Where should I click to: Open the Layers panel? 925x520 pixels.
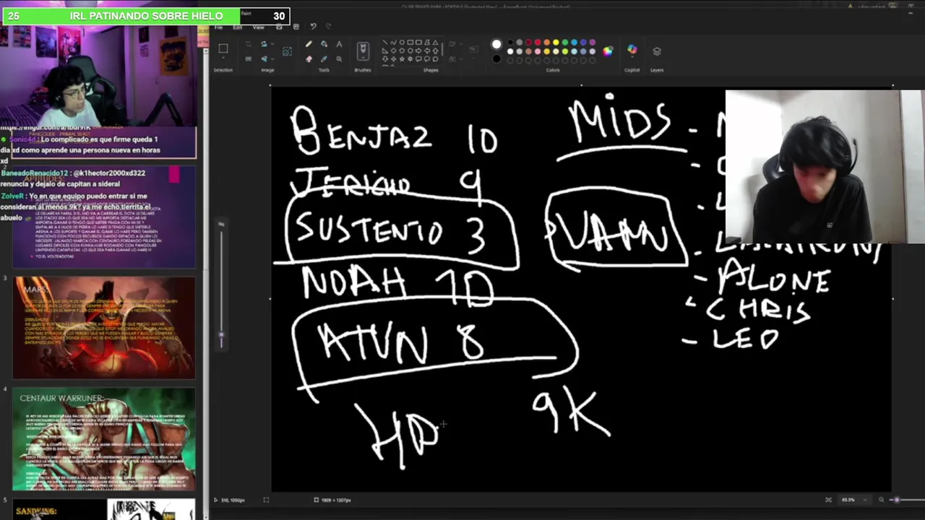(x=657, y=51)
